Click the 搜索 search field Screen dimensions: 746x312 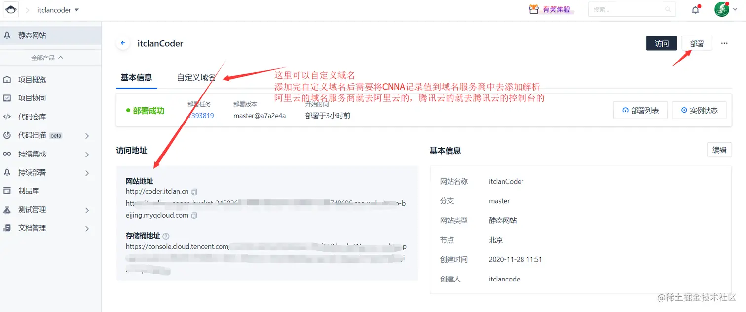[627, 9]
